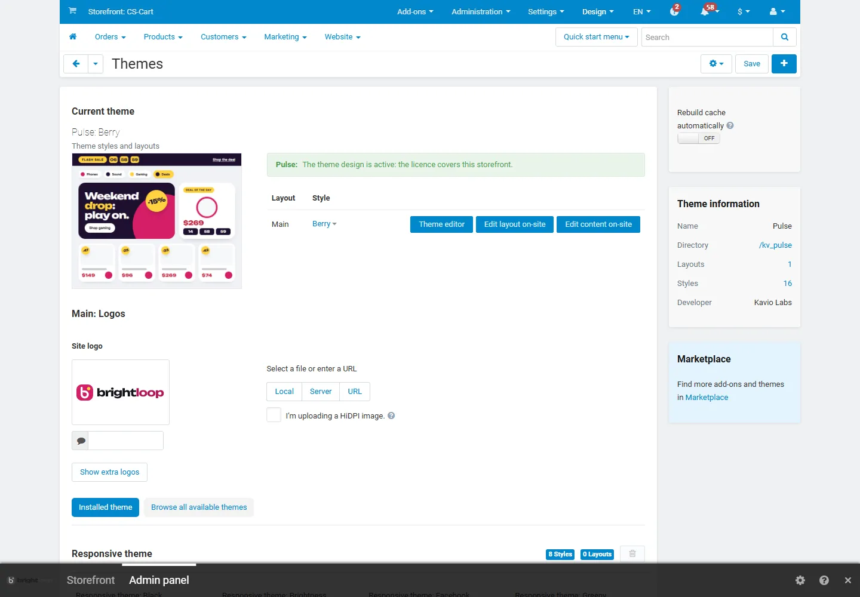Image resolution: width=860 pixels, height=597 pixels.
Task: Select the Installed theme tab
Action: coord(105,507)
